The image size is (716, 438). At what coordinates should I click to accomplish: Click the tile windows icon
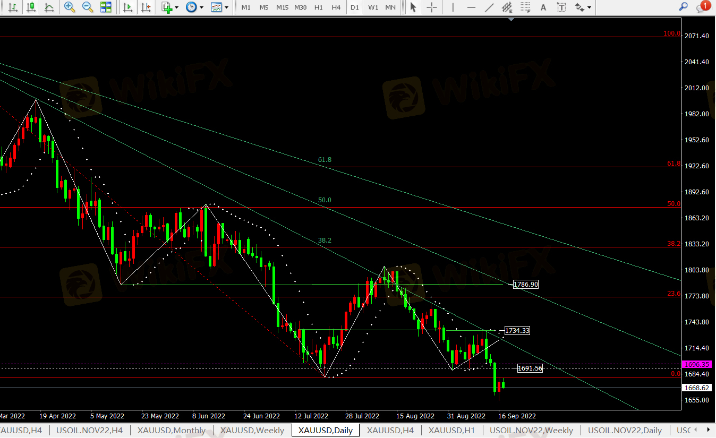106,7
